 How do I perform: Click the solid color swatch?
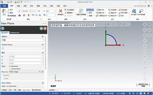[x=24, y=15]
